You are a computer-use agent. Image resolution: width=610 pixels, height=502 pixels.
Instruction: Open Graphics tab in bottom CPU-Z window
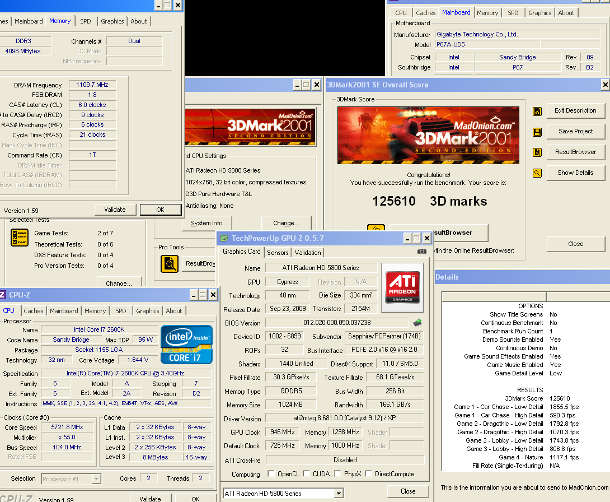click(x=147, y=311)
